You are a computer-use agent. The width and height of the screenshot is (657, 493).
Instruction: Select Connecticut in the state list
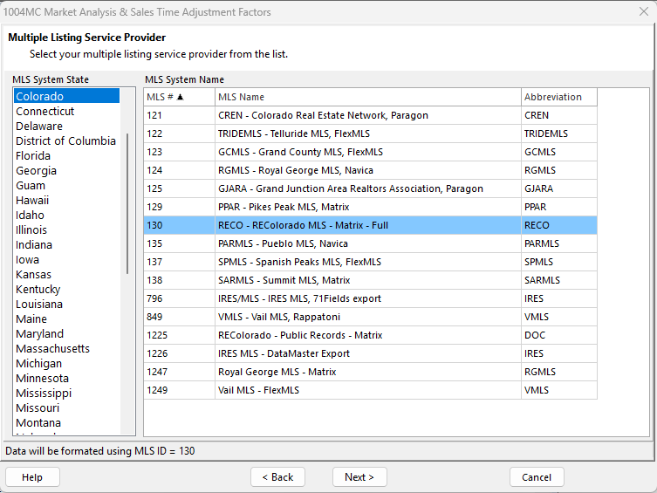point(66,111)
